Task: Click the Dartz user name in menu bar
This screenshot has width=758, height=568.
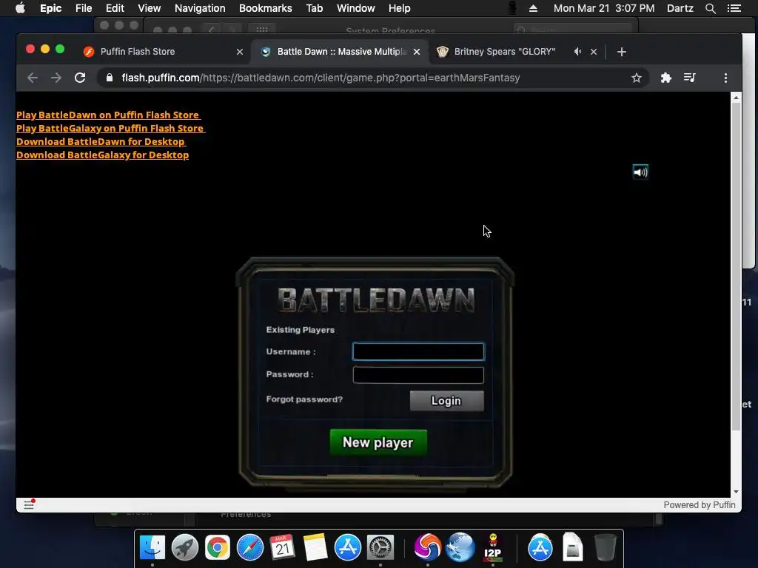Action: tap(680, 8)
